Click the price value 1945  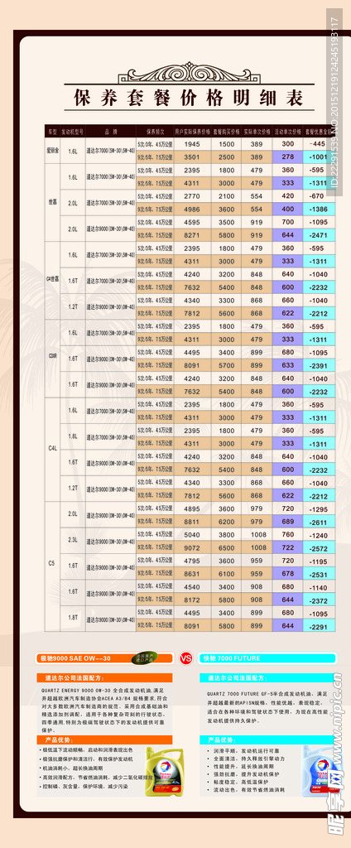click(192, 144)
